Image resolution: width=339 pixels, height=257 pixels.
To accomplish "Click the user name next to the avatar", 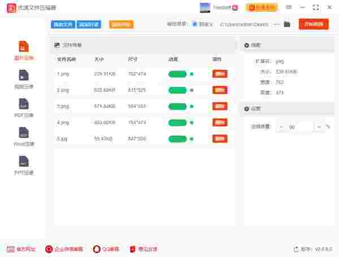I will 222,7.
